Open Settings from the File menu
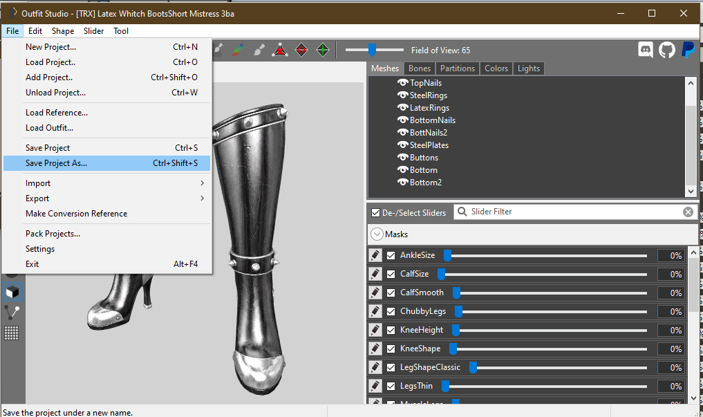 (106, 249)
